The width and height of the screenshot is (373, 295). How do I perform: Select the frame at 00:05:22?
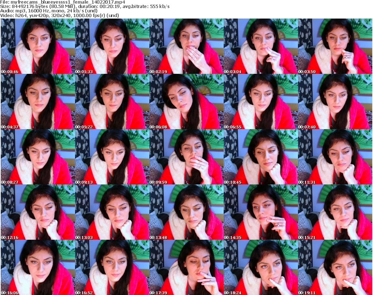click(112, 101)
